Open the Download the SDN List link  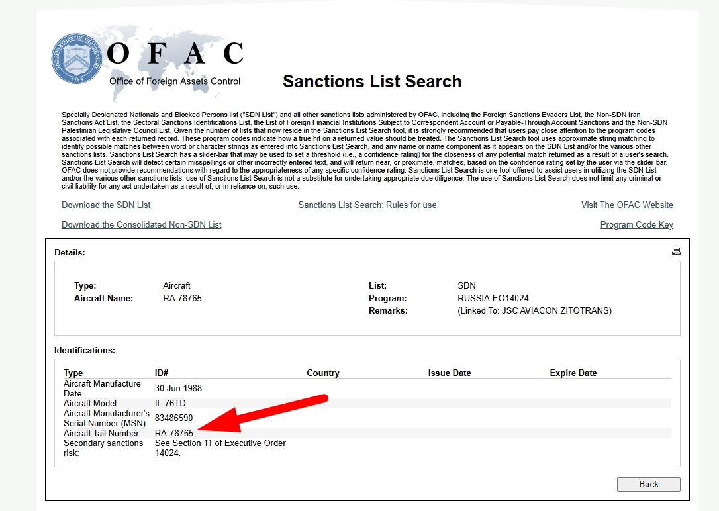(106, 205)
